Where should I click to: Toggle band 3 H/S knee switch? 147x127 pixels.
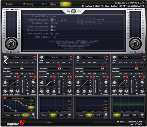[91, 83]
